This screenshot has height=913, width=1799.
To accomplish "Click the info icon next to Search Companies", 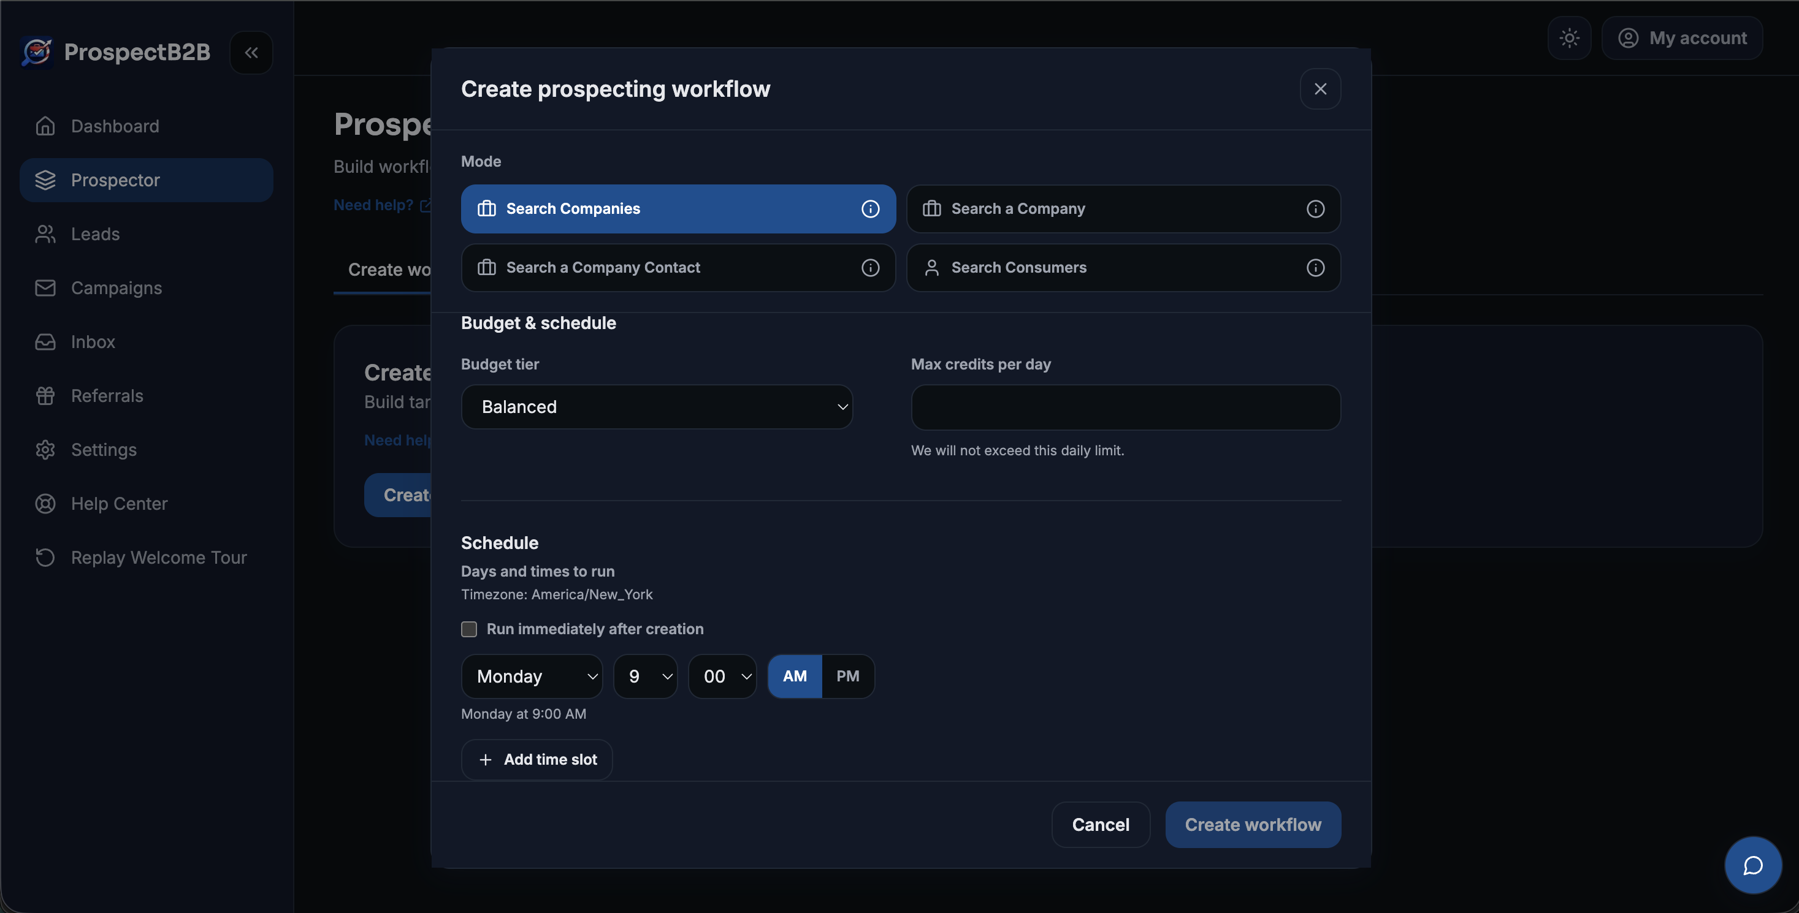I will [870, 208].
